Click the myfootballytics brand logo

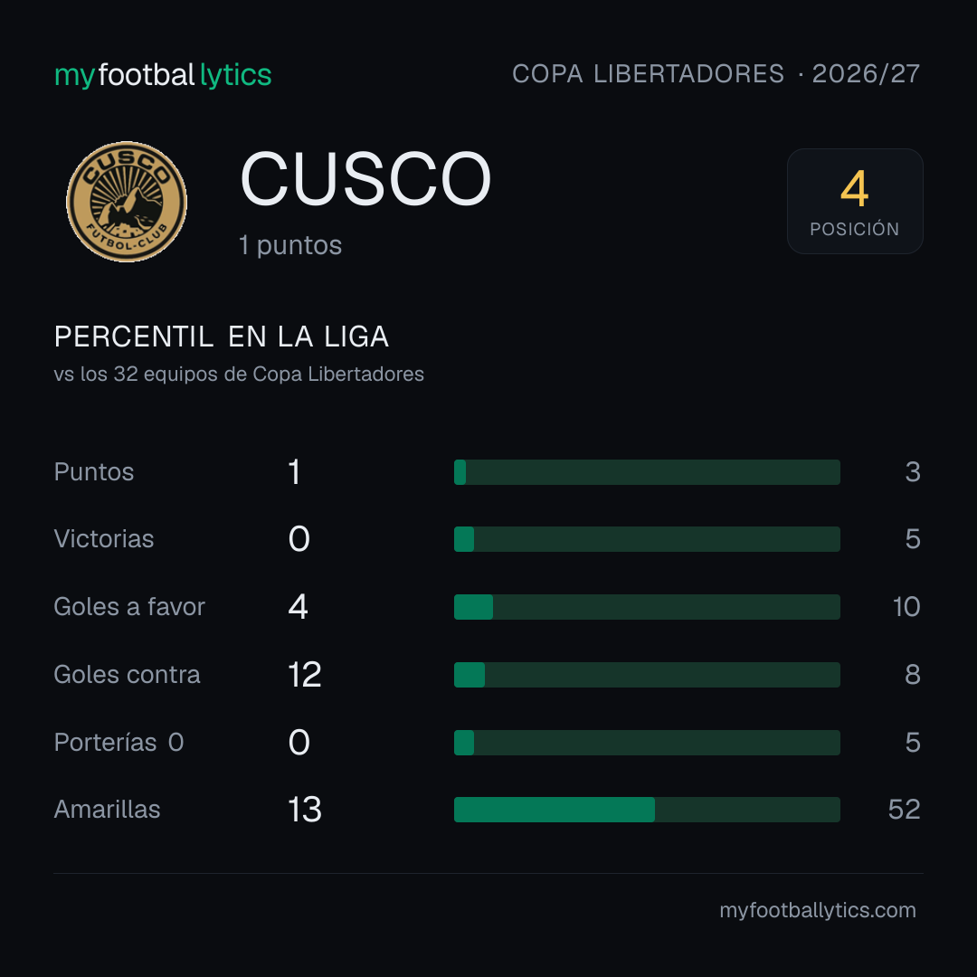pyautogui.click(x=163, y=75)
